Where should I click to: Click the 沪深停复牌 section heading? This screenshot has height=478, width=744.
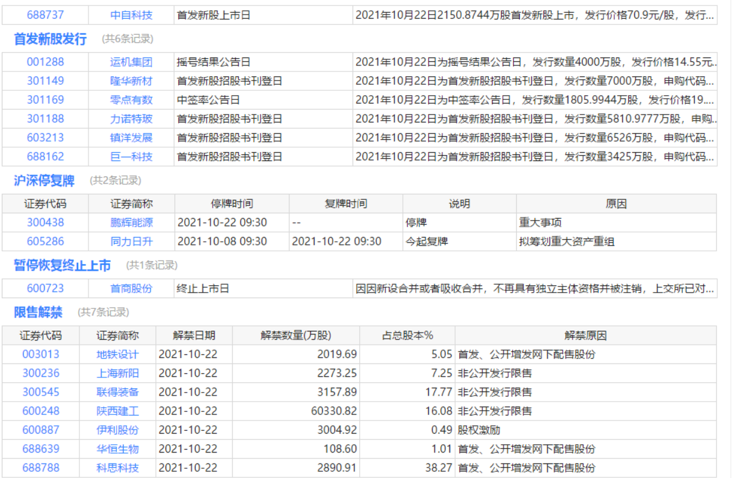point(44,181)
